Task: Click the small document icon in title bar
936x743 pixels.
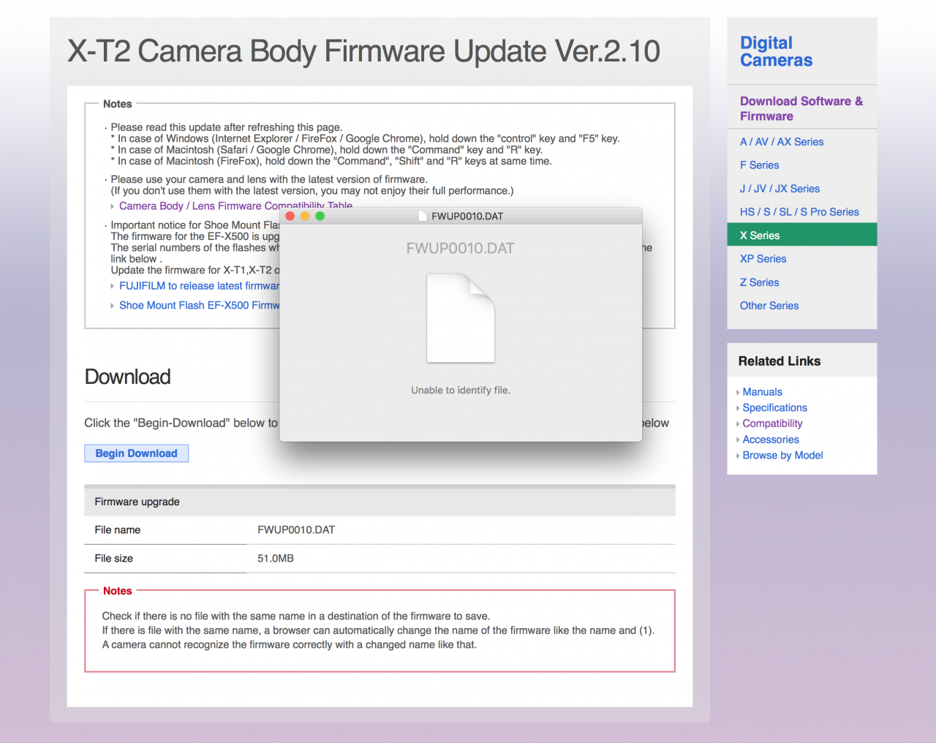Action: (x=422, y=216)
